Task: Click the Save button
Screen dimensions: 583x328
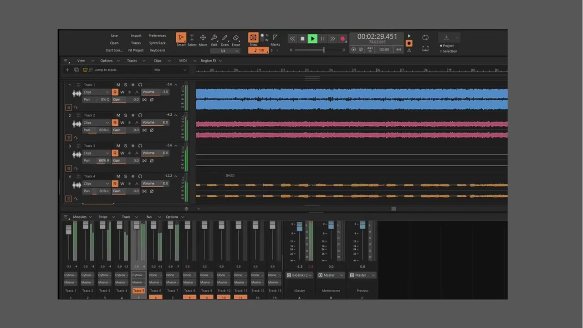Action: [x=114, y=36]
